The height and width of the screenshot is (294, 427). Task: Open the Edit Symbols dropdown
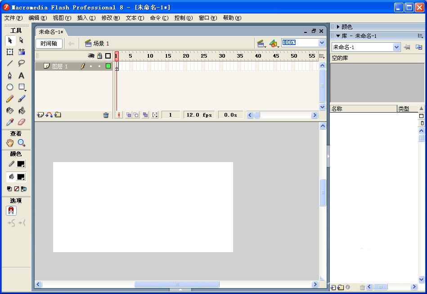(x=274, y=44)
